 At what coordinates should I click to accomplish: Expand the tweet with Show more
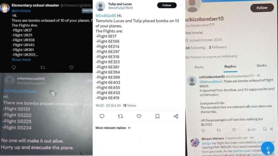(x=21, y=59)
